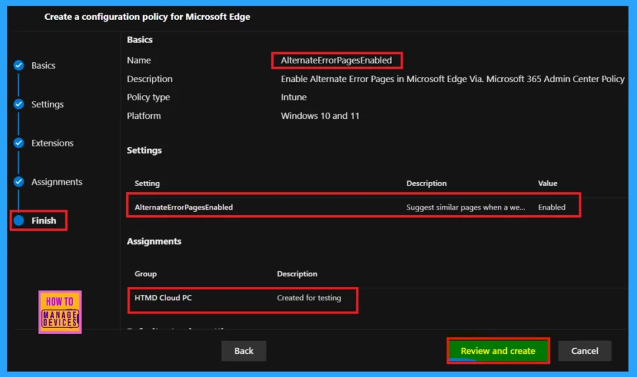The image size is (637, 377).
Task: Click the Settings table Description column header
Action: point(427,184)
